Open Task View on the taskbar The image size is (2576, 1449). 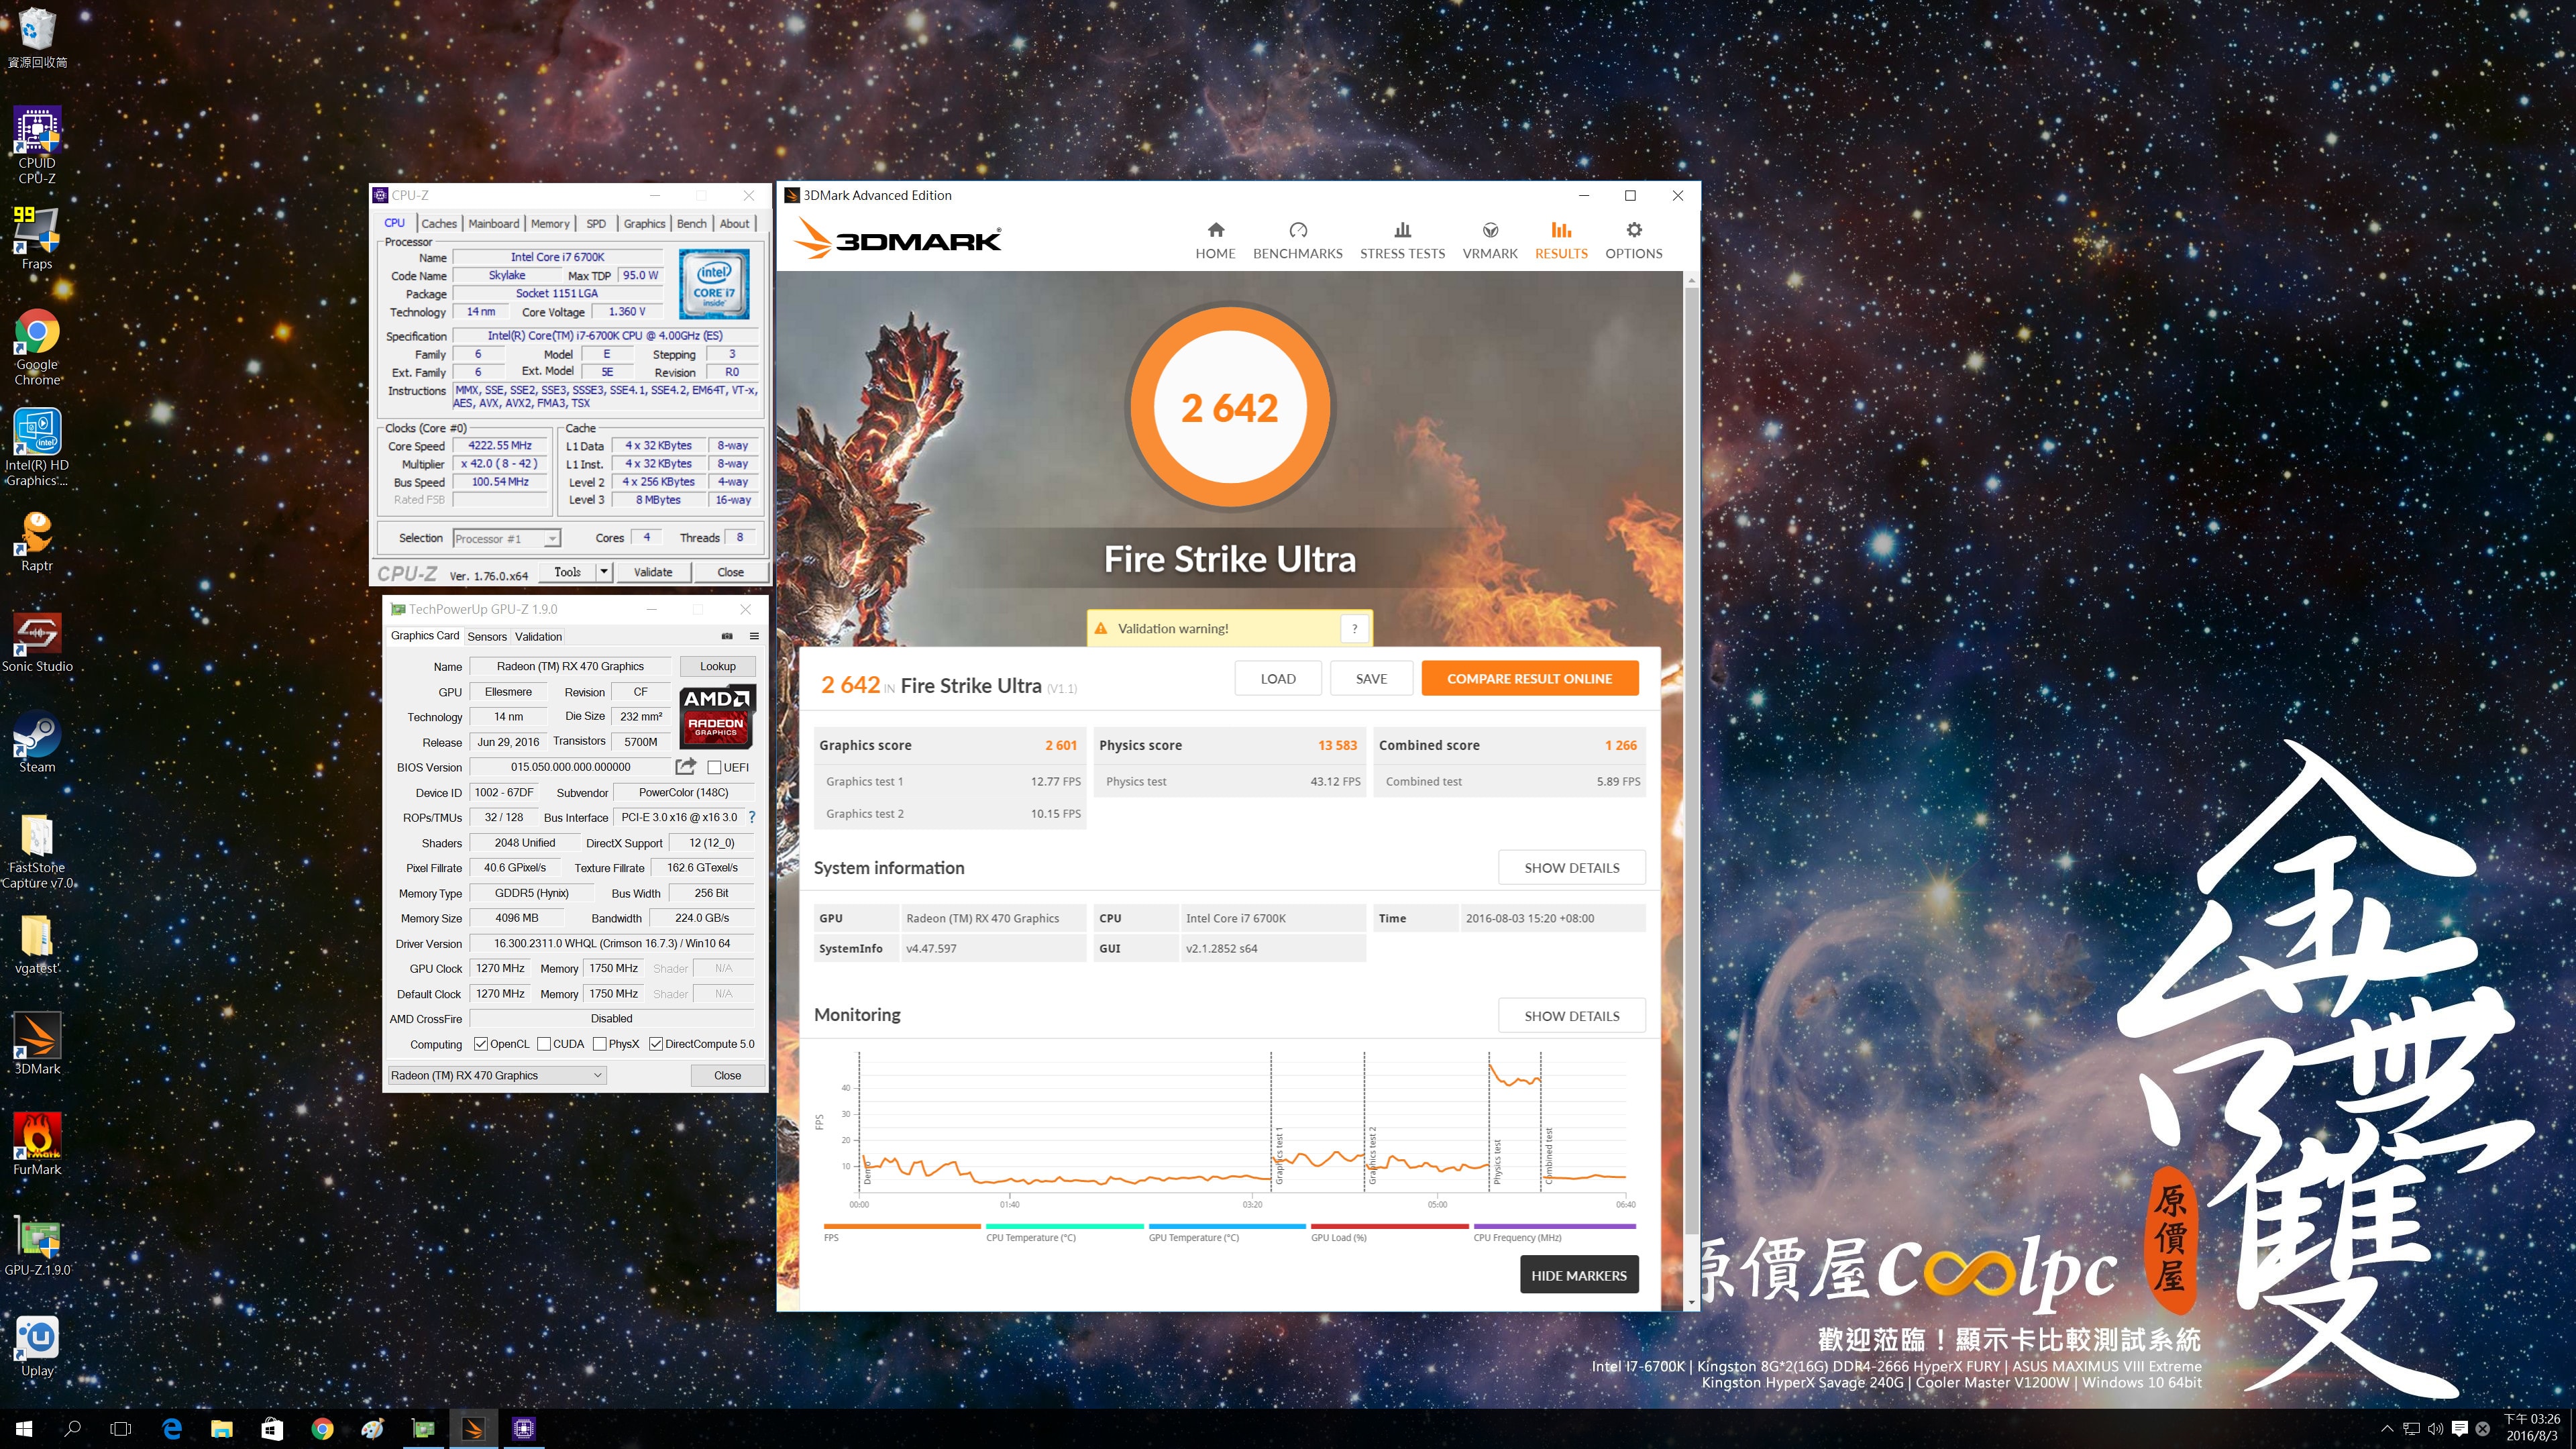tap(121, 1429)
